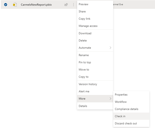
Task: Open the CarmelsNewReport.pbix file name
Action: [x=36, y=5]
